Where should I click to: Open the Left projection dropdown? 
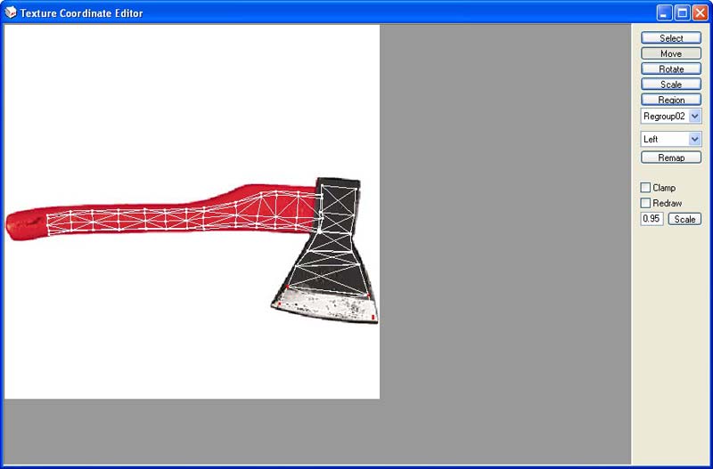pos(671,139)
